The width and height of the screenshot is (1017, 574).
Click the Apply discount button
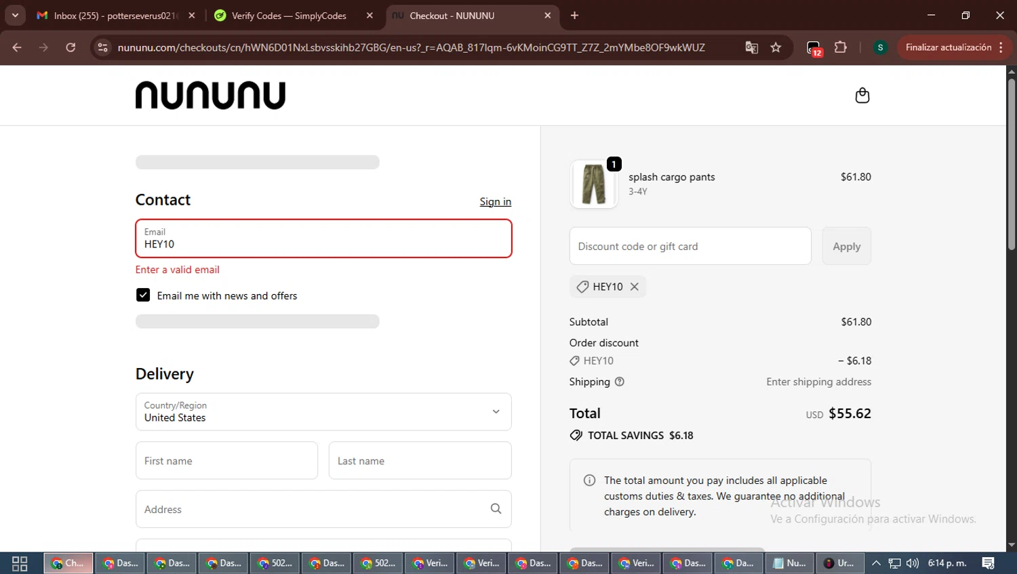[x=847, y=246]
